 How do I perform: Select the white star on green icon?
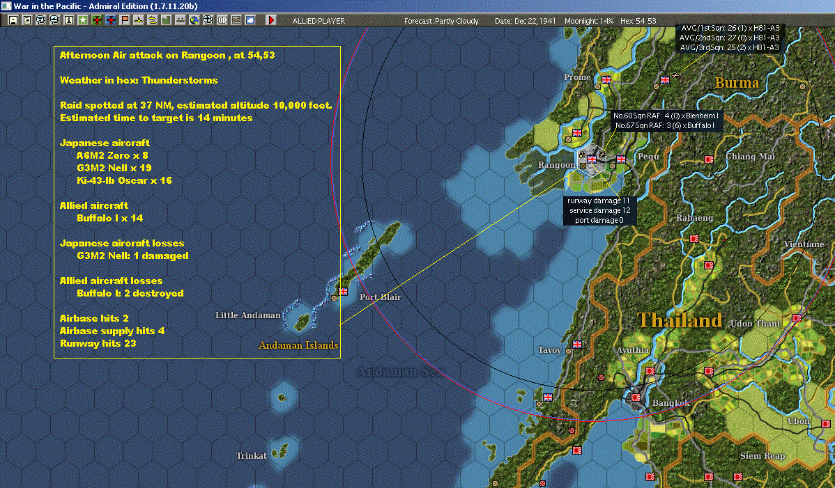(x=82, y=20)
